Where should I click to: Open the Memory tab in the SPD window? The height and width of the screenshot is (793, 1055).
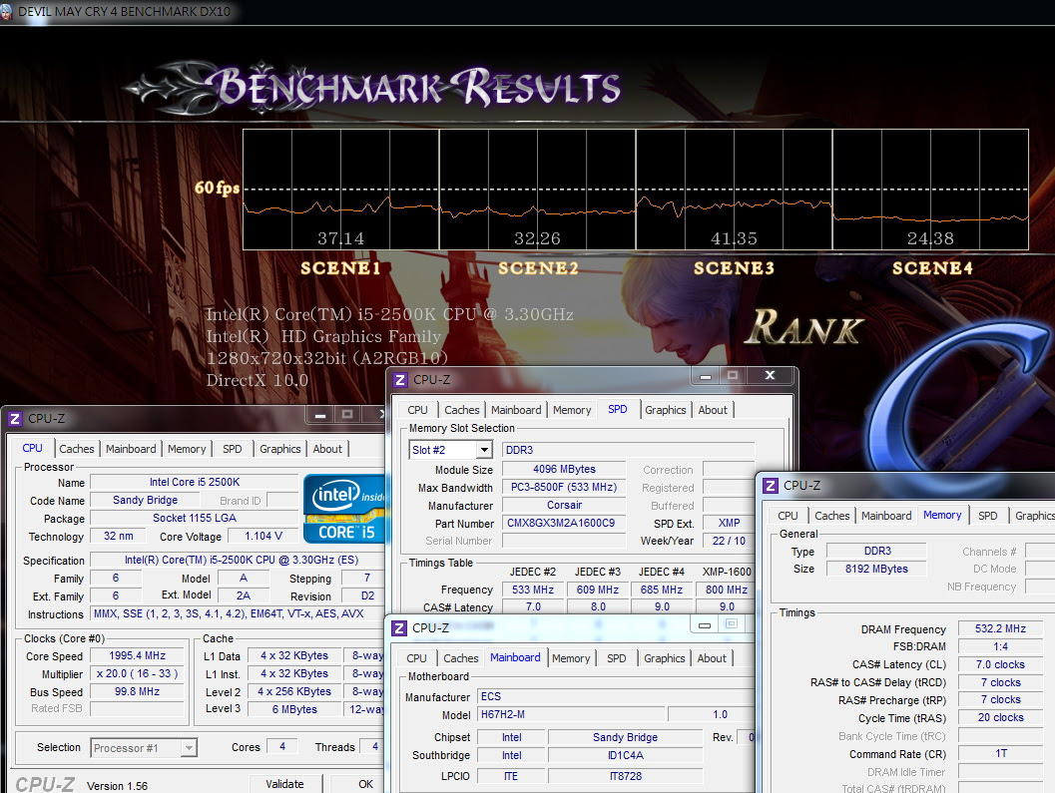tap(571, 410)
